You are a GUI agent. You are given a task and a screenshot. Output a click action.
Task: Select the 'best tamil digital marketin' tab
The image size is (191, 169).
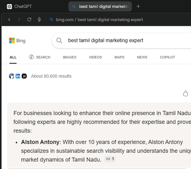click(x=100, y=6)
